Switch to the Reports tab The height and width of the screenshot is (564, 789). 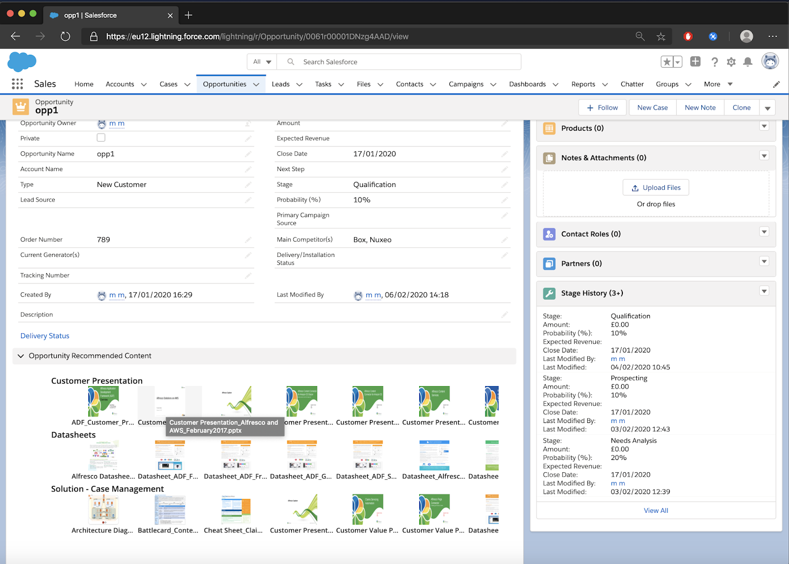pyautogui.click(x=583, y=84)
